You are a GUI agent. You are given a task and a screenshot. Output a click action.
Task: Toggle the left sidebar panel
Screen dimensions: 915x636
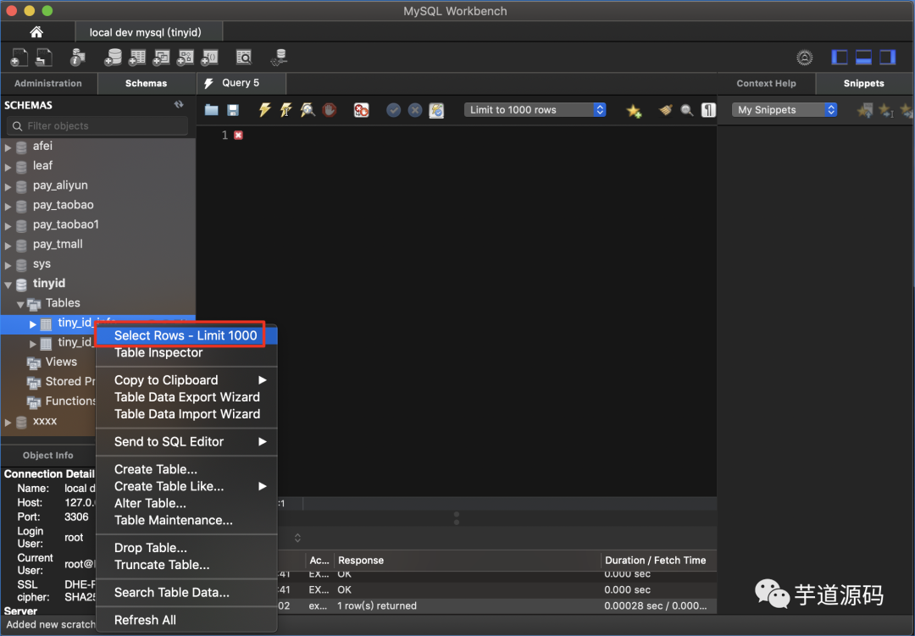click(839, 58)
